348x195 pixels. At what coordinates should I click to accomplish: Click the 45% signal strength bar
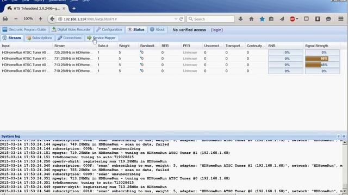click(322, 65)
